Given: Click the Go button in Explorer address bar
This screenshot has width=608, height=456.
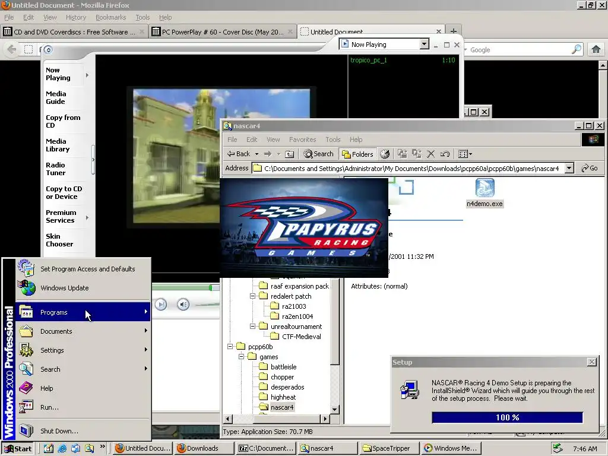Looking at the screenshot, I should coord(590,168).
